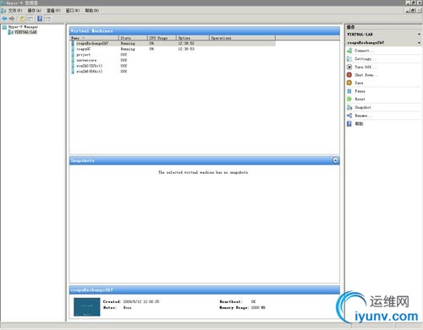Click the Rename action icon
423x330 pixels.
349,116
